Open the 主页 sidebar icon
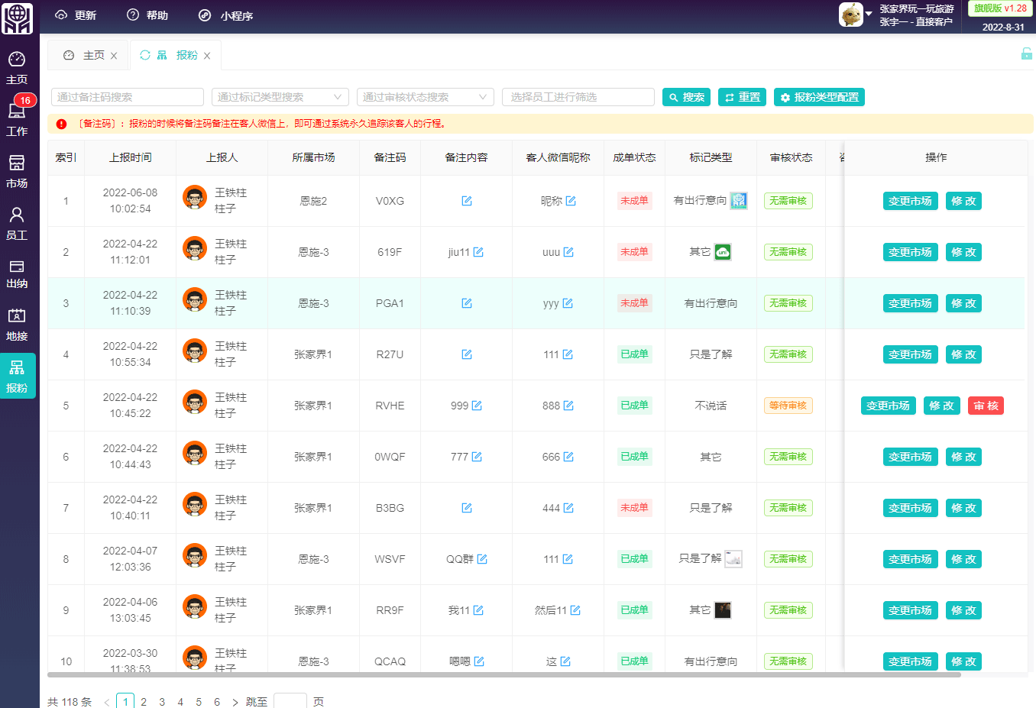The height and width of the screenshot is (708, 1036). (x=18, y=67)
